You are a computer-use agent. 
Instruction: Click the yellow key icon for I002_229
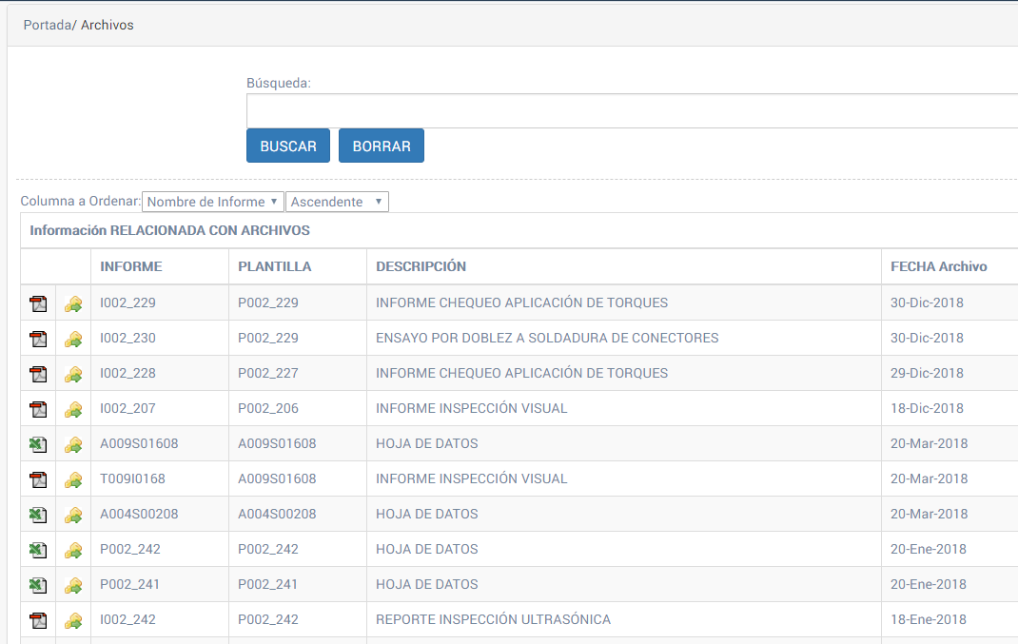pyautogui.click(x=73, y=303)
